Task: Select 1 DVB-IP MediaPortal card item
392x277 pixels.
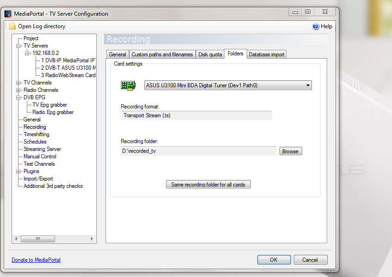Action: pos(68,60)
